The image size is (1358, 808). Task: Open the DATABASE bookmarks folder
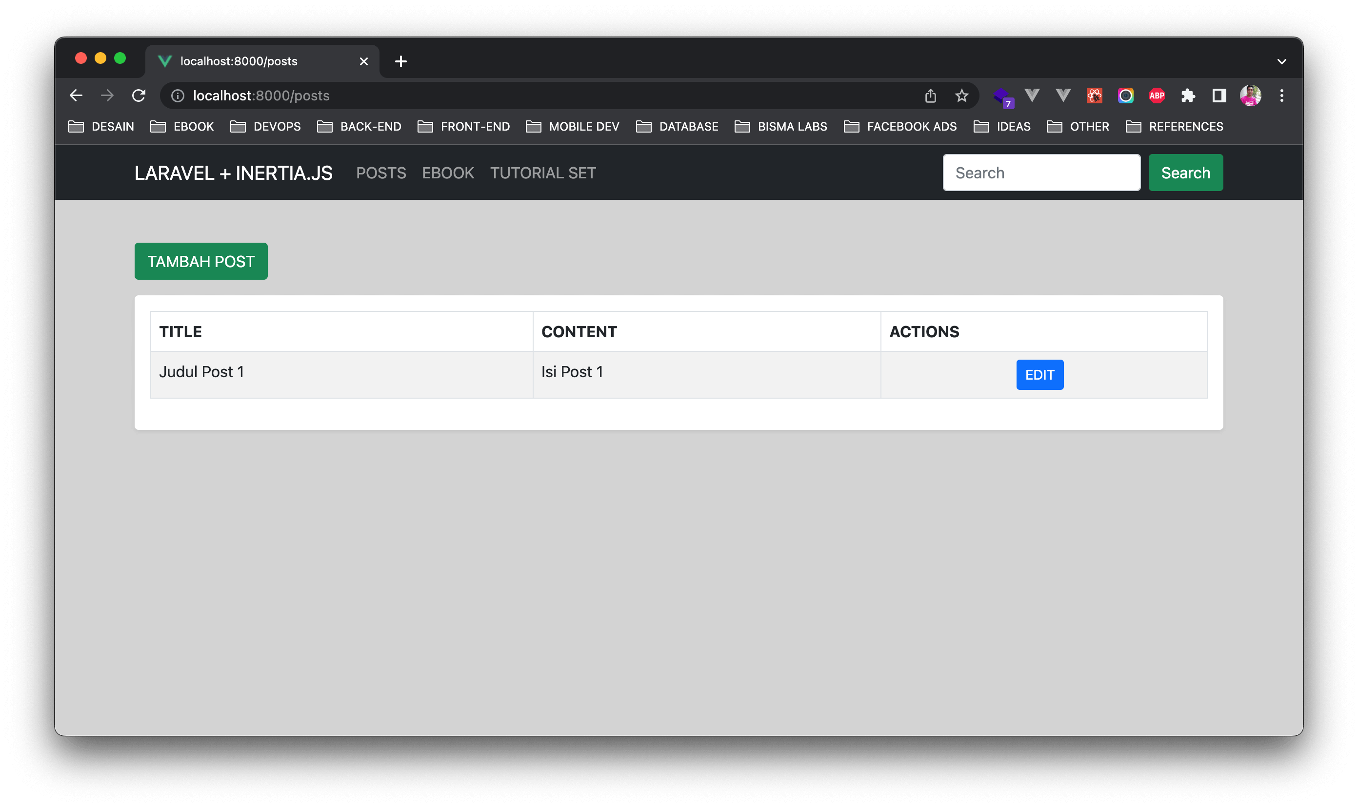tap(677, 127)
